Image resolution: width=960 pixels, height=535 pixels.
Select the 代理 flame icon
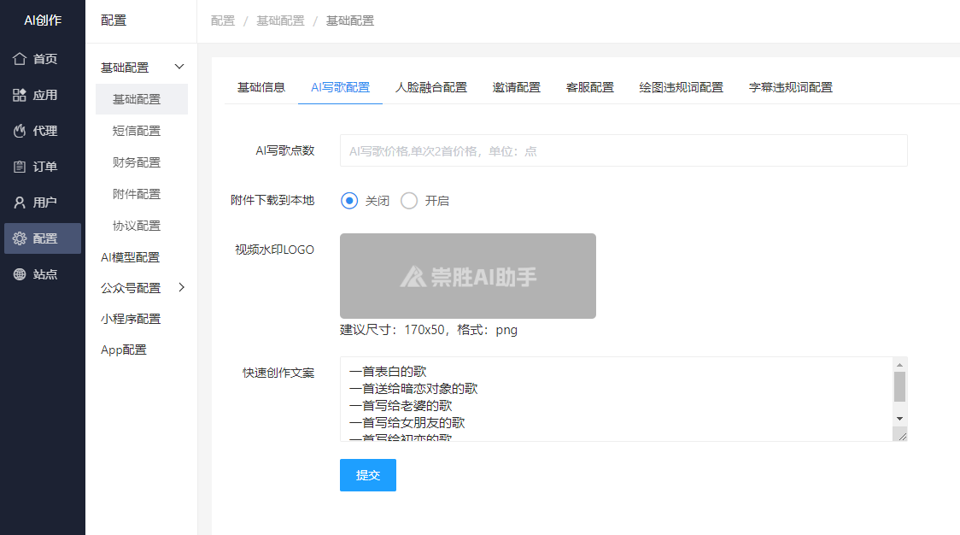20,131
